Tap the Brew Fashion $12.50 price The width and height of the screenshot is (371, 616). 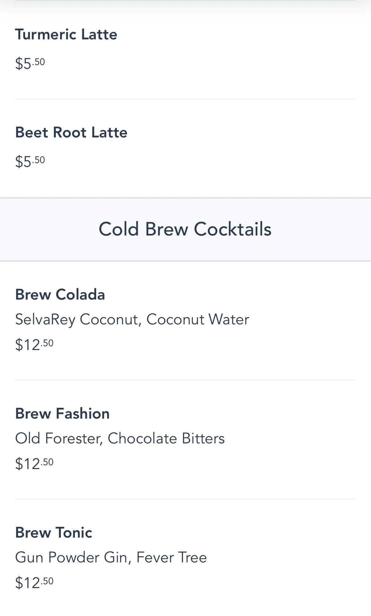[34, 464]
